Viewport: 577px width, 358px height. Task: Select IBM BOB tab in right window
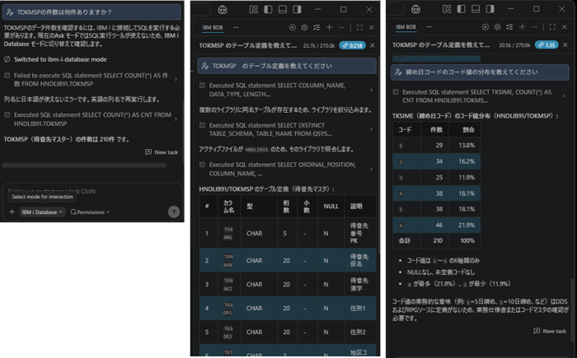point(406,27)
